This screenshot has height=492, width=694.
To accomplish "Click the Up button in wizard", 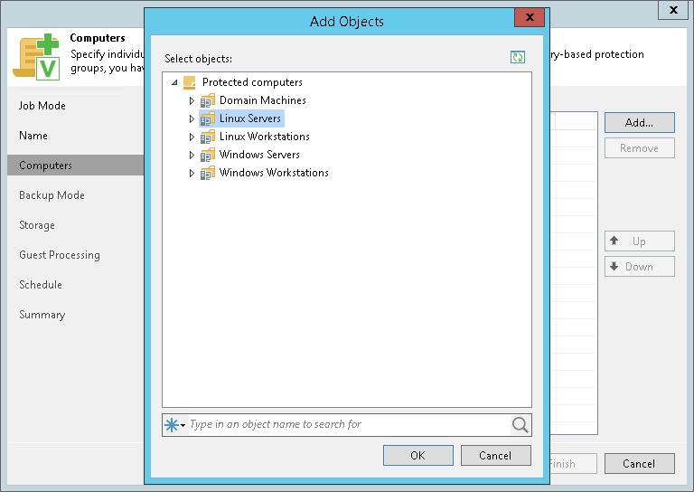I will 640,241.
